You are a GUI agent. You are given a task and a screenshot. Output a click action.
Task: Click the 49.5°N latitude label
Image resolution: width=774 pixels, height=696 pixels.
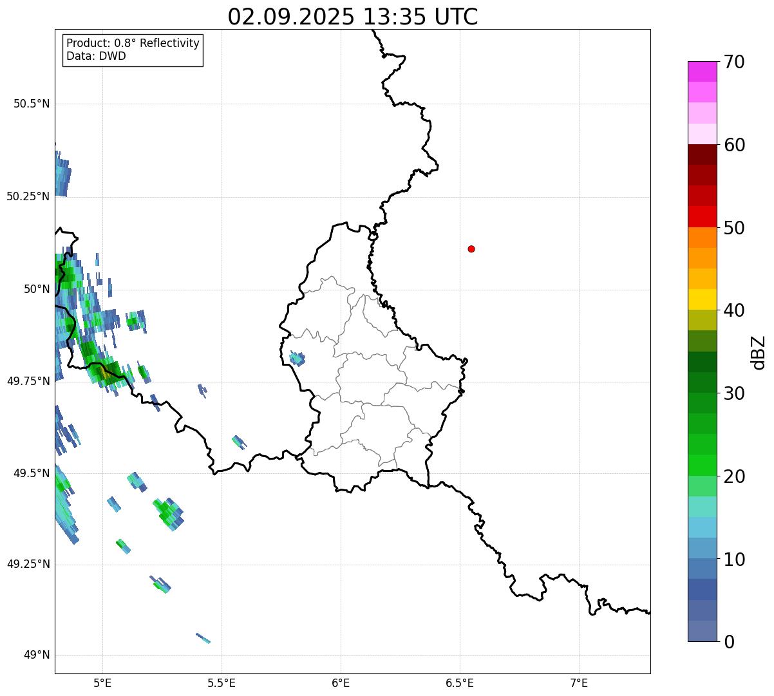click(x=32, y=473)
